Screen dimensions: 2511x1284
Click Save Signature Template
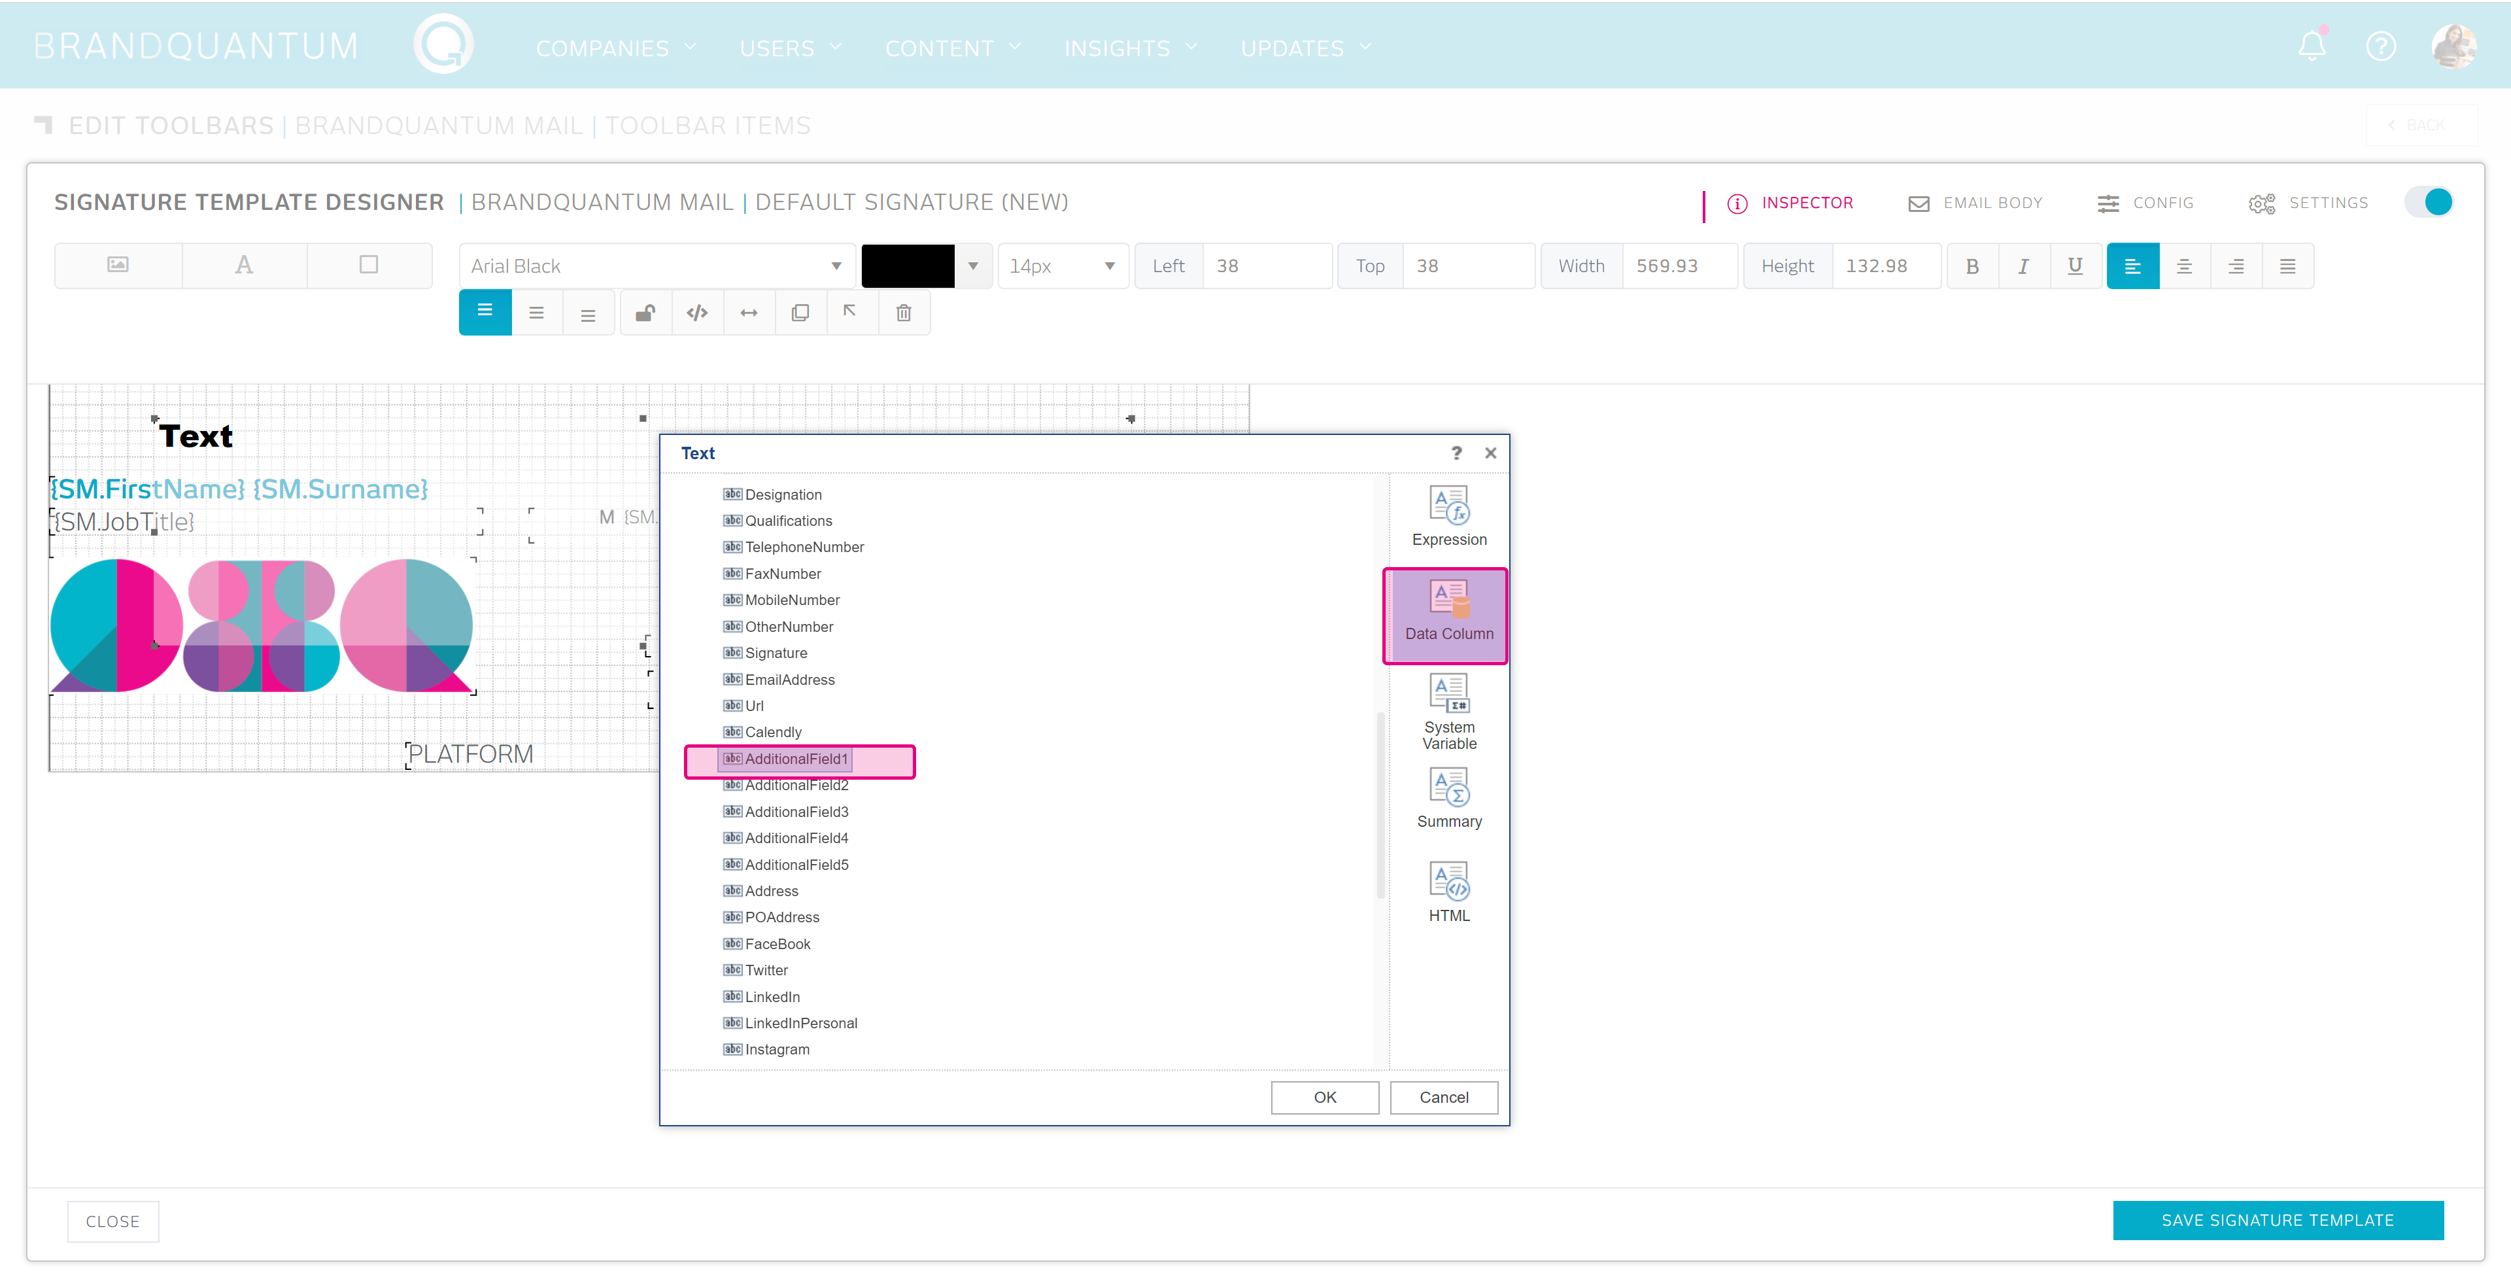click(x=2277, y=1220)
